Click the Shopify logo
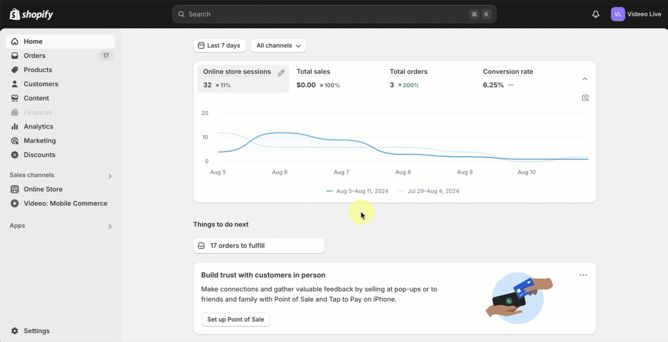The image size is (668, 342). point(31,14)
